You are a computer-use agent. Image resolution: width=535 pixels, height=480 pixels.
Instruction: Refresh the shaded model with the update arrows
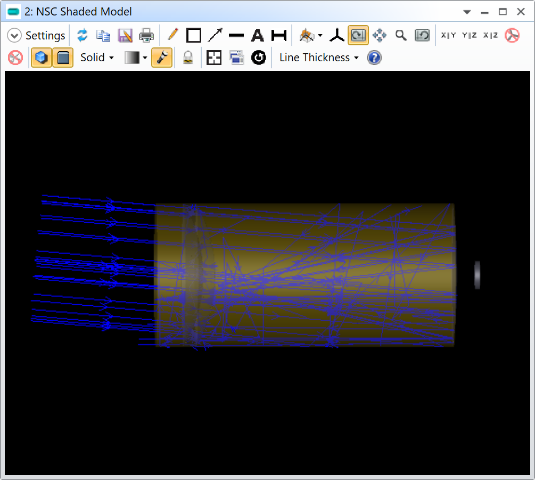(x=82, y=36)
